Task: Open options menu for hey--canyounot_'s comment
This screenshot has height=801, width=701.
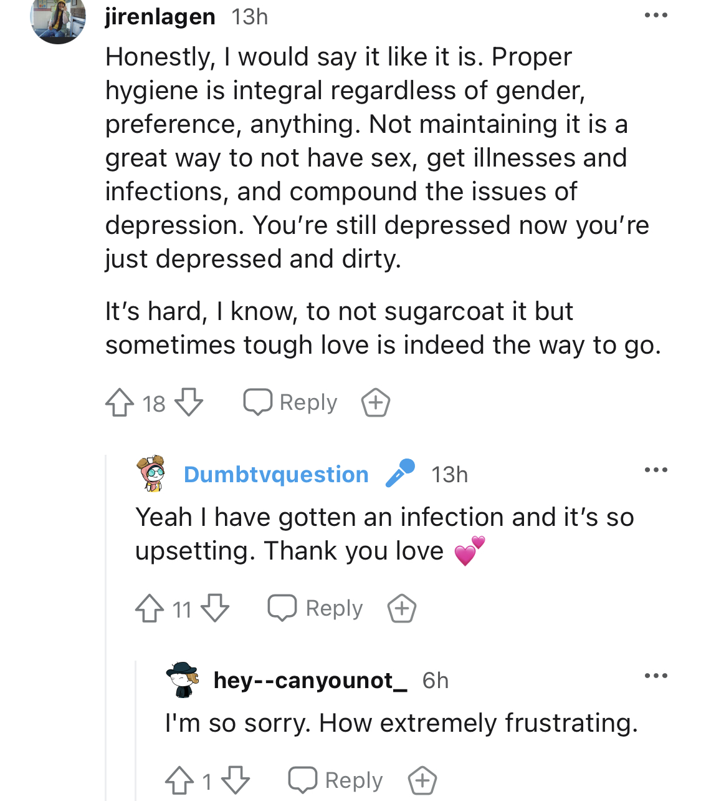Action: (x=656, y=676)
